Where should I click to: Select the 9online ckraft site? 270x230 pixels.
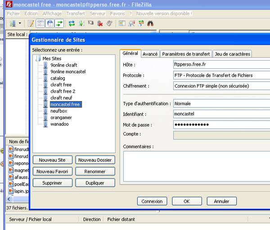tap(64, 65)
